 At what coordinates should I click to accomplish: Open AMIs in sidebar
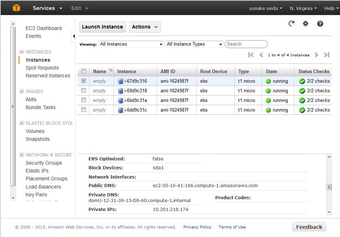click(x=31, y=99)
